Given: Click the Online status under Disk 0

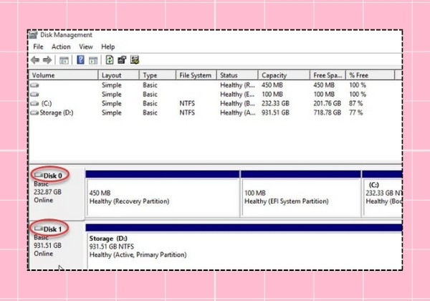Looking at the screenshot, I should pos(43,200).
